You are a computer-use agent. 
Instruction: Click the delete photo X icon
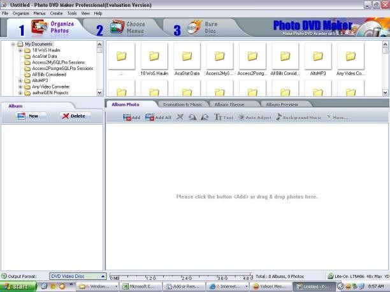click(180, 116)
